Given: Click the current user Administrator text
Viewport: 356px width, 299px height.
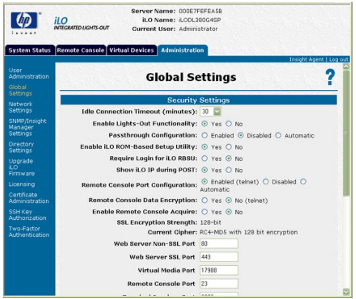Looking at the screenshot, I should click(198, 29).
